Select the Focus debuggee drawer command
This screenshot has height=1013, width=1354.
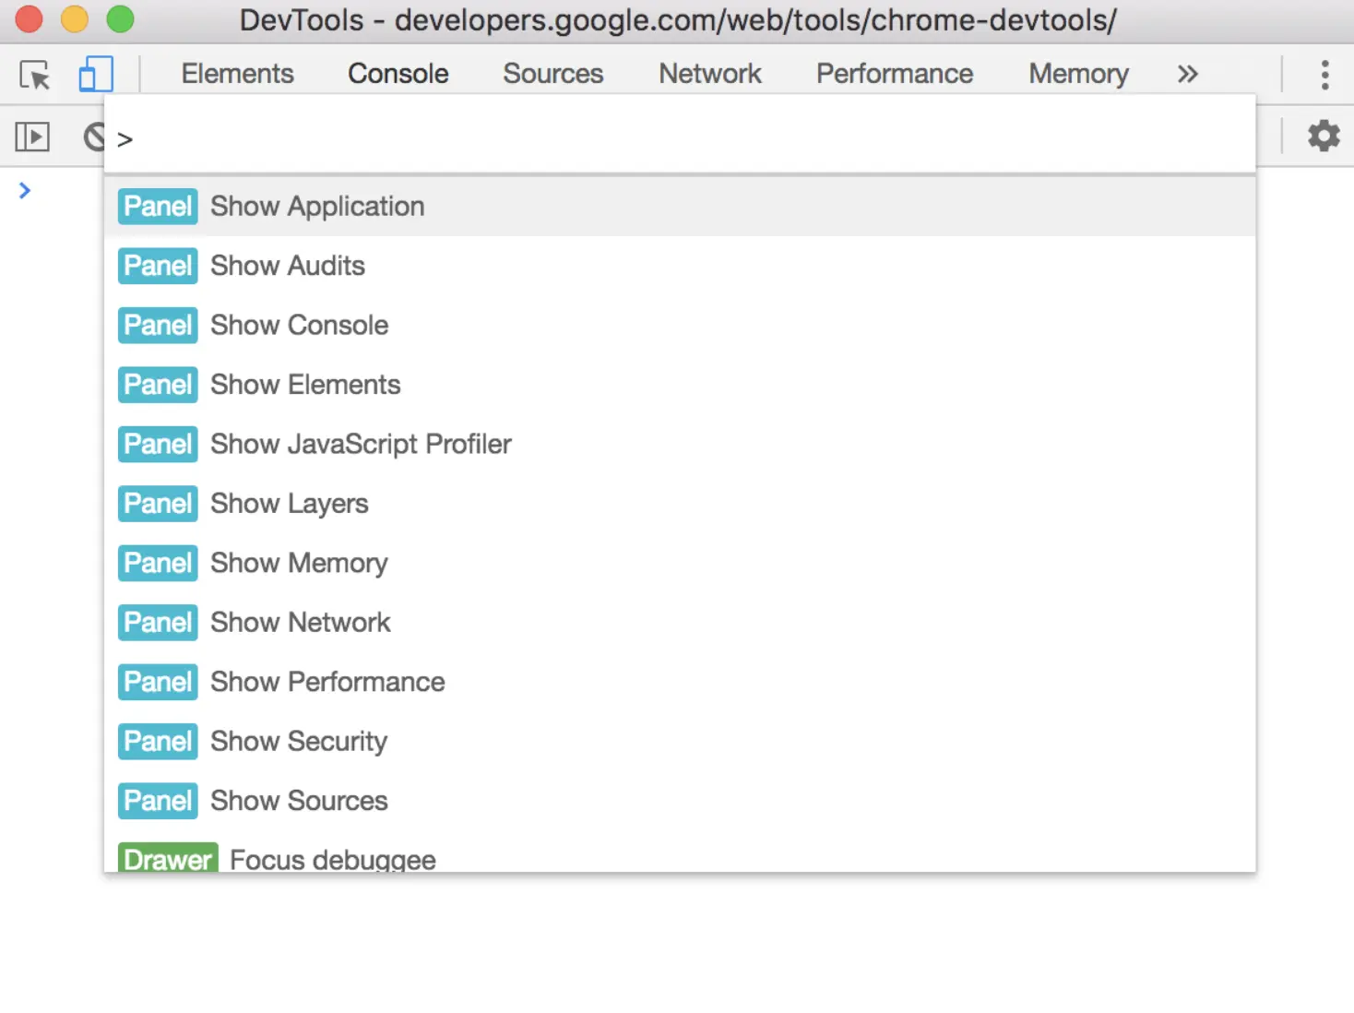click(680, 852)
